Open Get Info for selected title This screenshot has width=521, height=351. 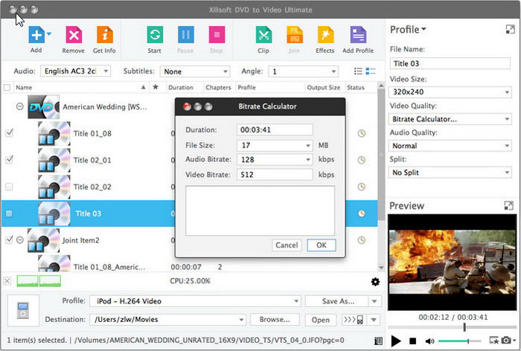(104, 36)
